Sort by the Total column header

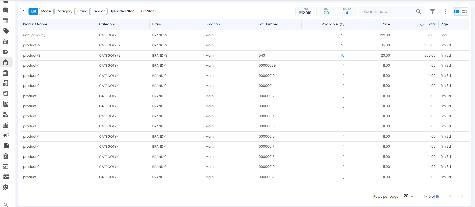[x=431, y=24]
